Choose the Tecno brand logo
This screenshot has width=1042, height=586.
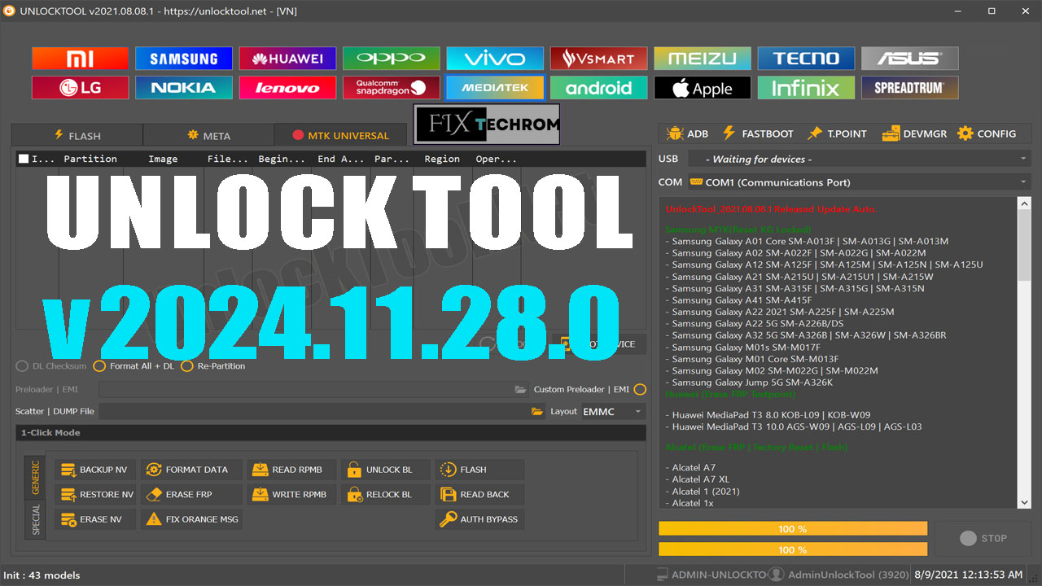point(806,58)
